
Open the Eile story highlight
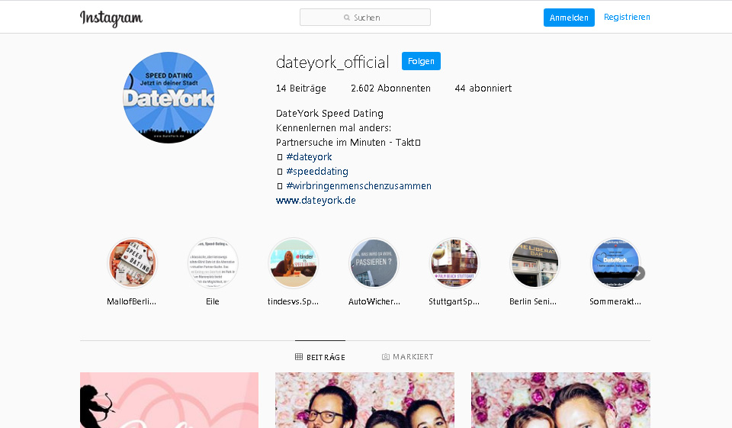[213, 263]
